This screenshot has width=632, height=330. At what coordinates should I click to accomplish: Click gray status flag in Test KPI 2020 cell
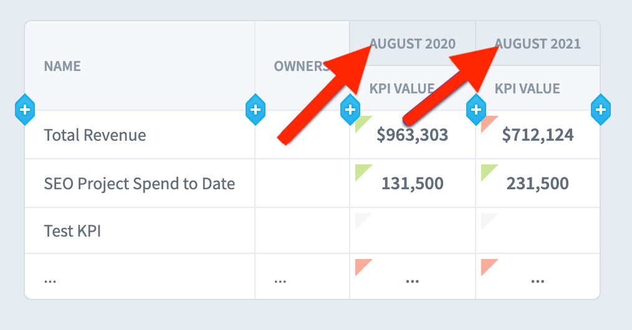(361, 220)
